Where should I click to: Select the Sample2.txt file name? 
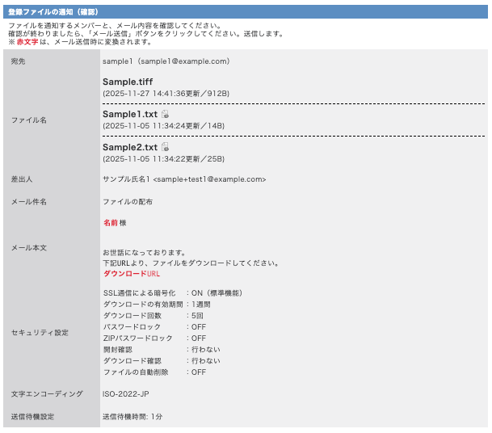pyautogui.click(x=130, y=147)
